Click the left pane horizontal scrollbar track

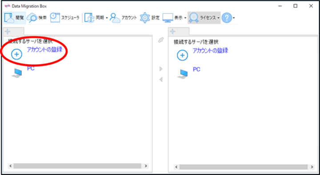pos(77,166)
